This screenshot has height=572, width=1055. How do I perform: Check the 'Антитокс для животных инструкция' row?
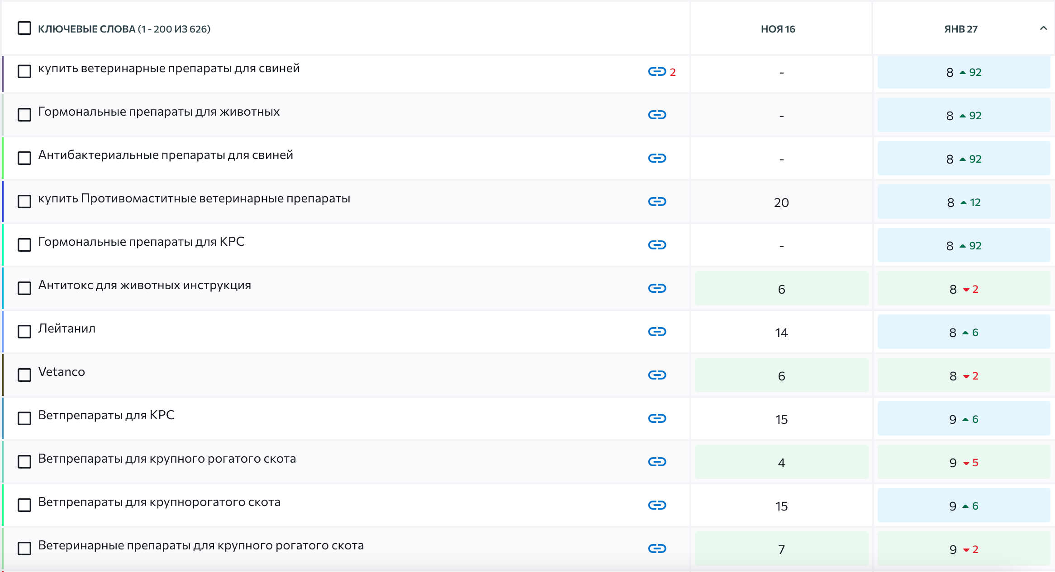24,288
